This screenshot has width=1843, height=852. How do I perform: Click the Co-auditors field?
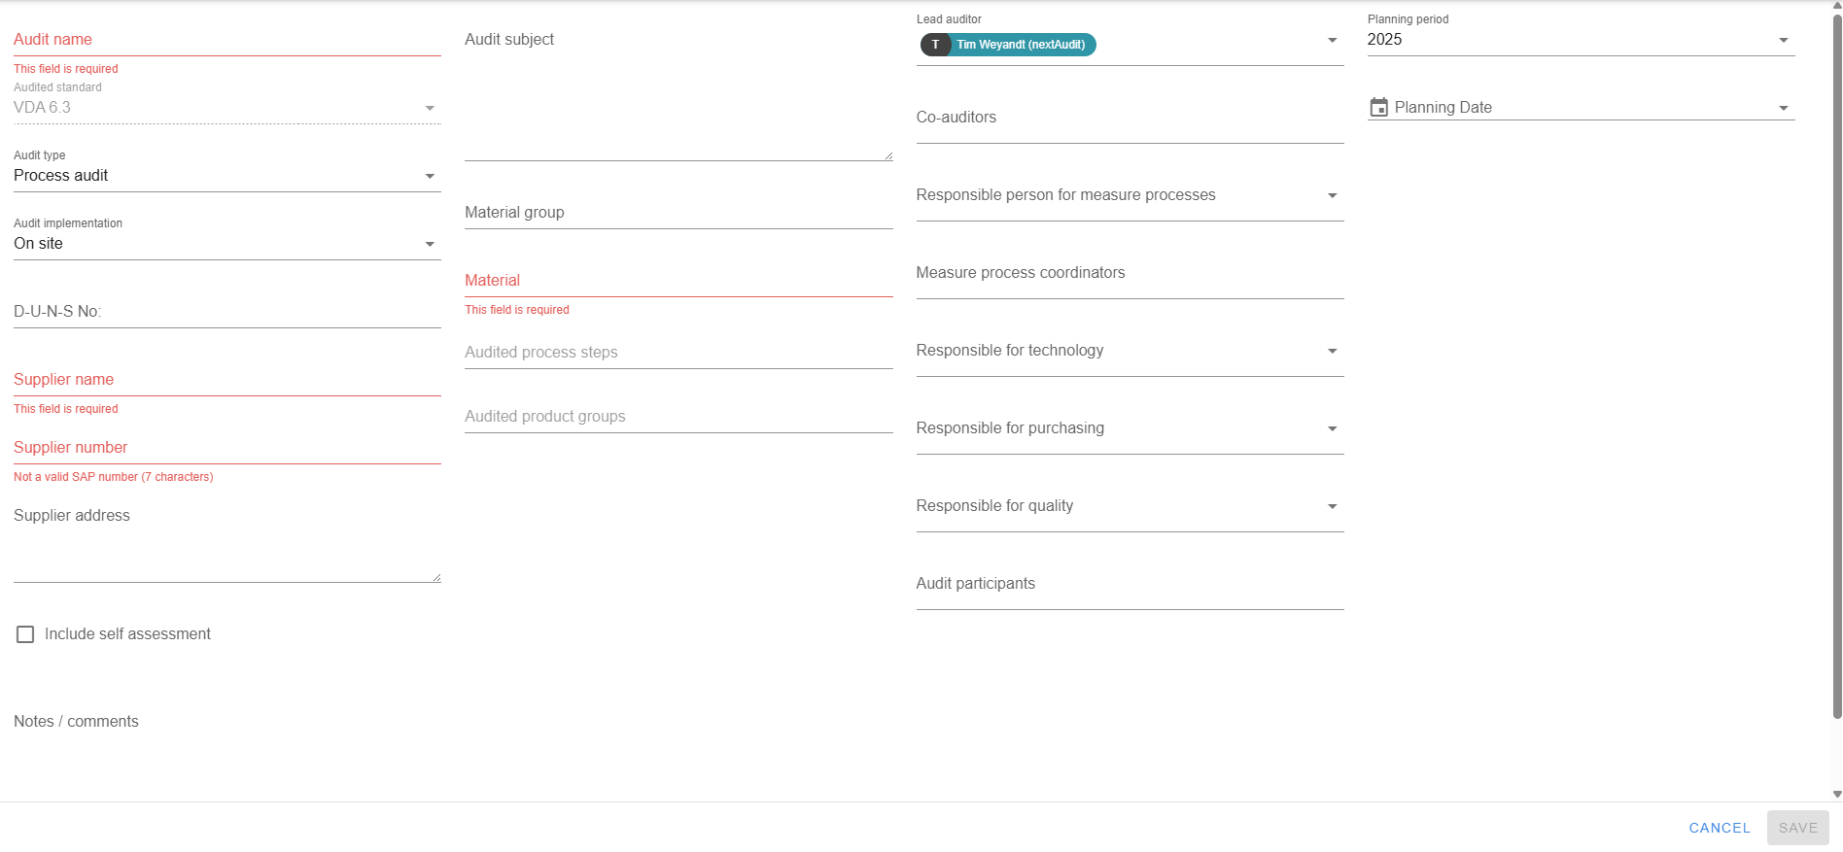tap(1129, 118)
